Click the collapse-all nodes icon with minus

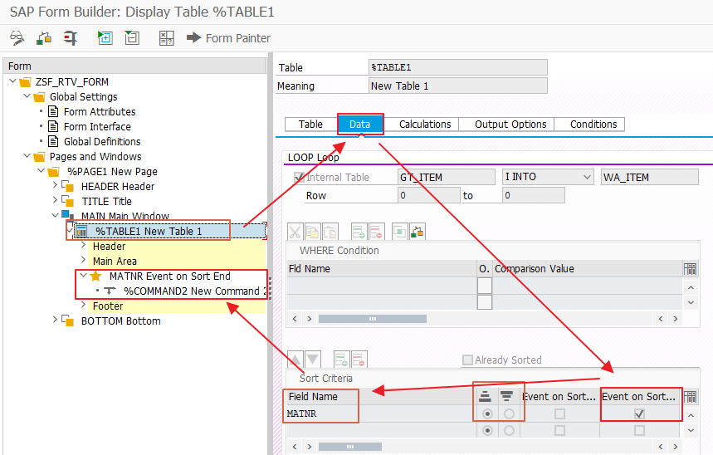pos(132,37)
